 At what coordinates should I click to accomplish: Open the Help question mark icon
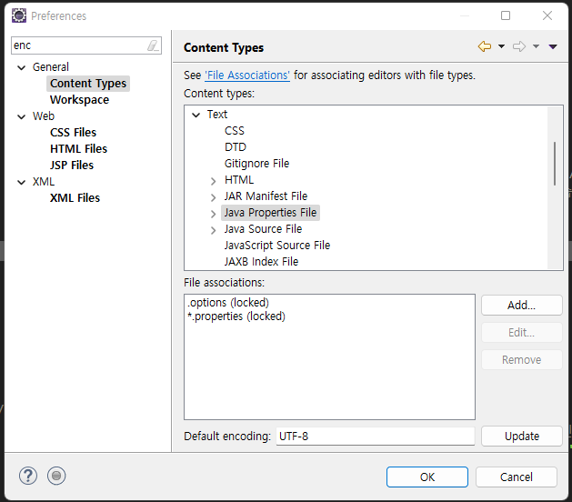28,477
